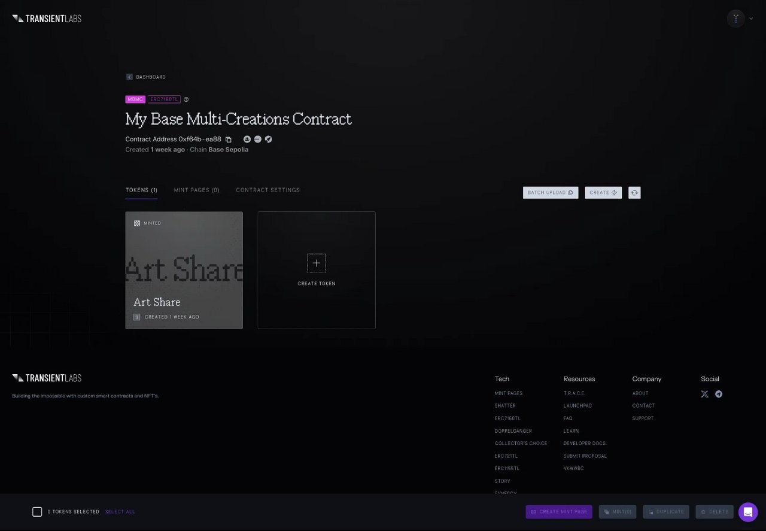
Task: Click the Minted status icon on Art Share
Action: 137,223
